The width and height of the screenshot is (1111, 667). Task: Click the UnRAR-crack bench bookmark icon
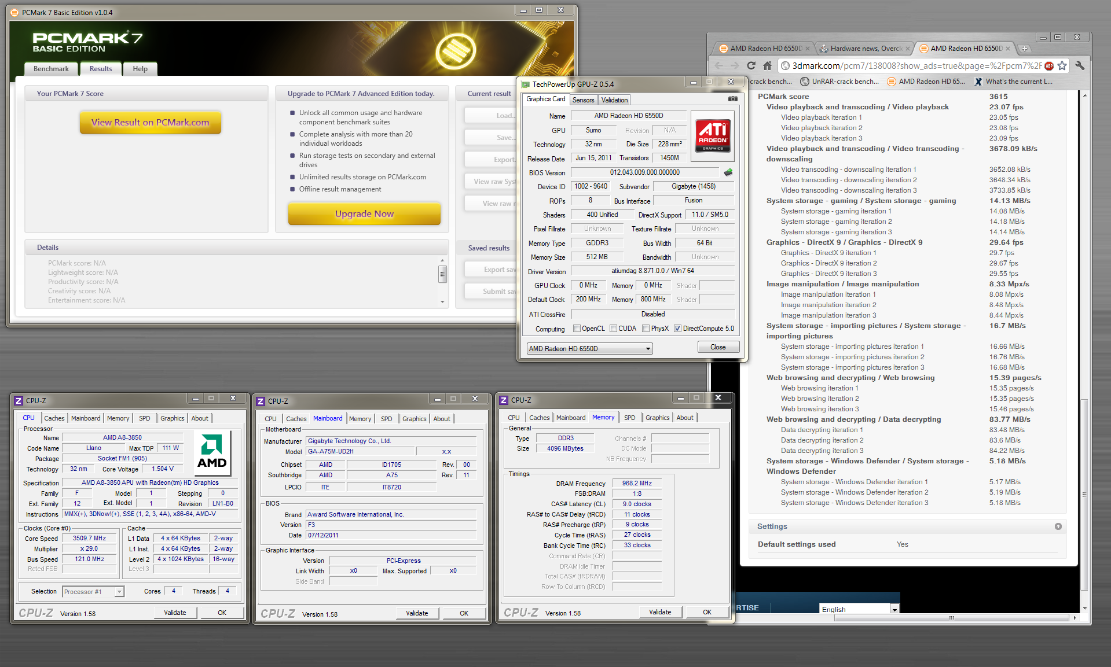[805, 82]
